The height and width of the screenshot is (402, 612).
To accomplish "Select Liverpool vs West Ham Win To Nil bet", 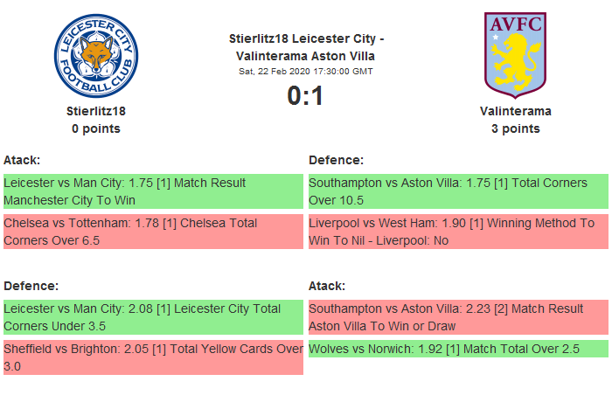I will (458, 232).
